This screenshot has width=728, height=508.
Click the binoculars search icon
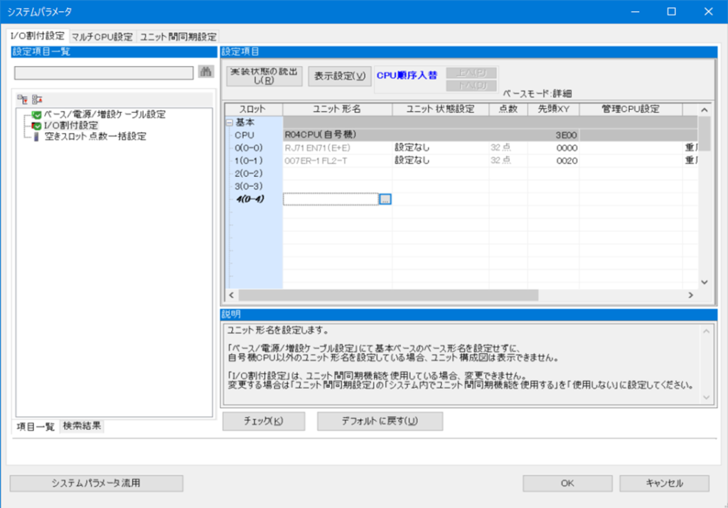206,72
